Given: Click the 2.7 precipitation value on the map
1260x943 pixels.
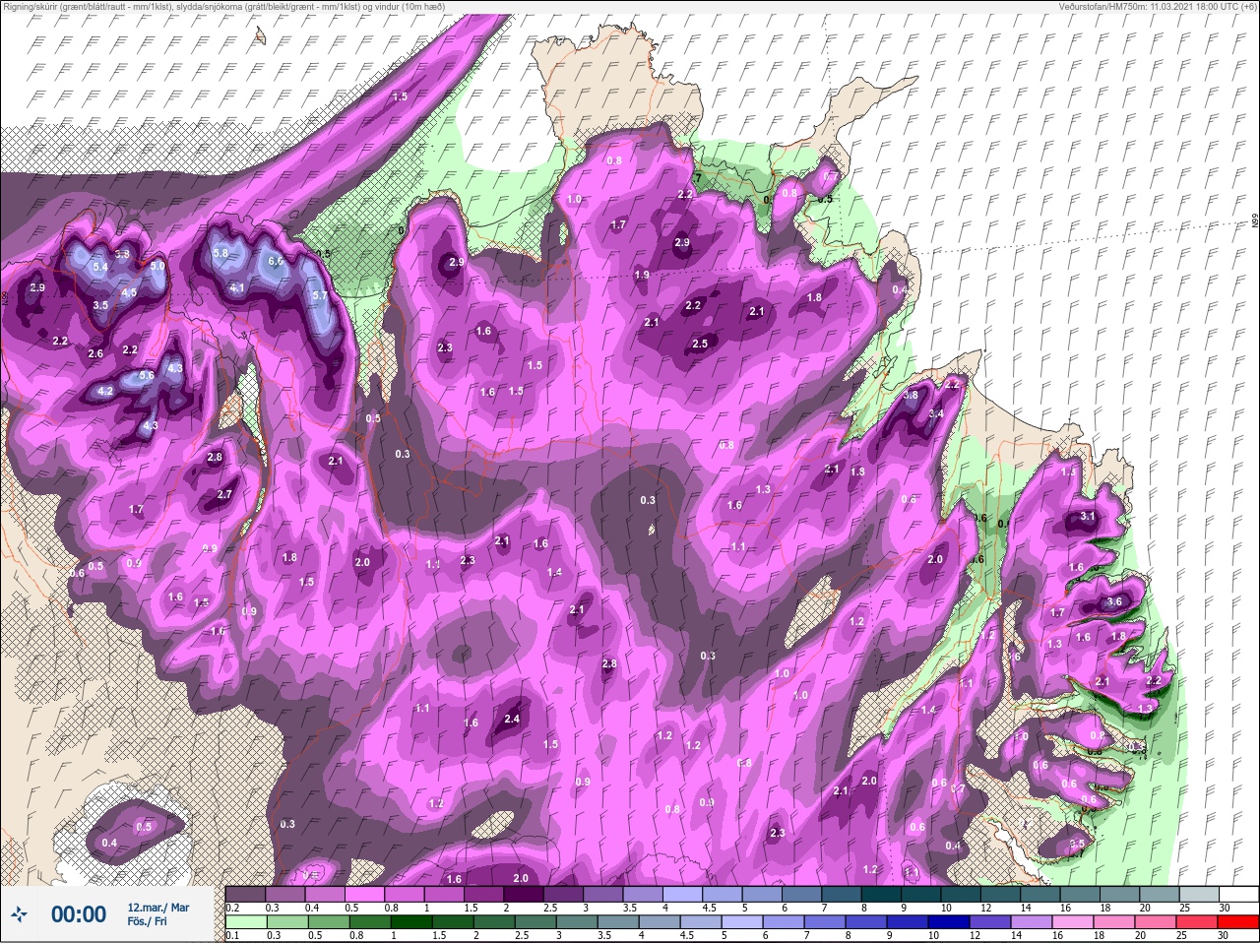Looking at the screenshot, I should coord(224,494).
